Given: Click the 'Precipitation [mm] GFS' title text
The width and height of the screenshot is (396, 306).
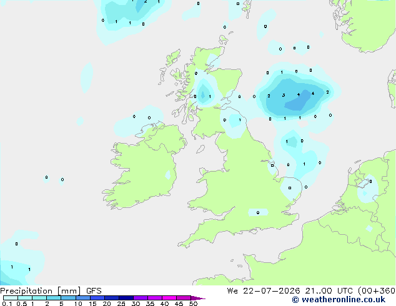Looking at the screenshot, I should point(51,291).
